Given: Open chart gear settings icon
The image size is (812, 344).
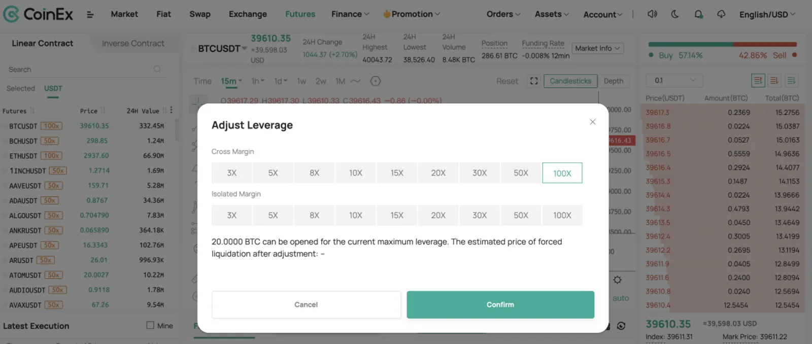Looking at the screenshot, I should [618, 280].
